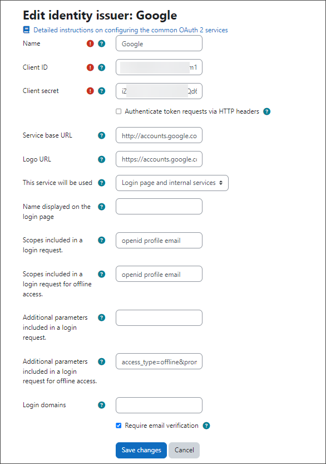This screenshot has width=326, height=464.
Task: Click the Name displayed on login page field
Action: click(159, 206)
